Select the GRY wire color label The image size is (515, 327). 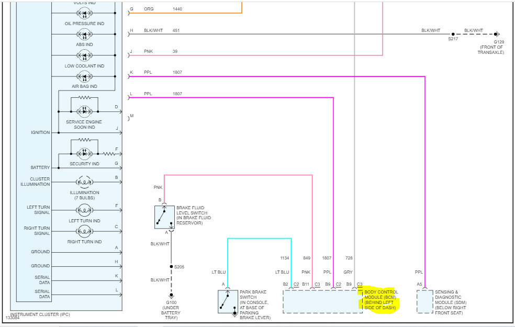pos(348,272)
